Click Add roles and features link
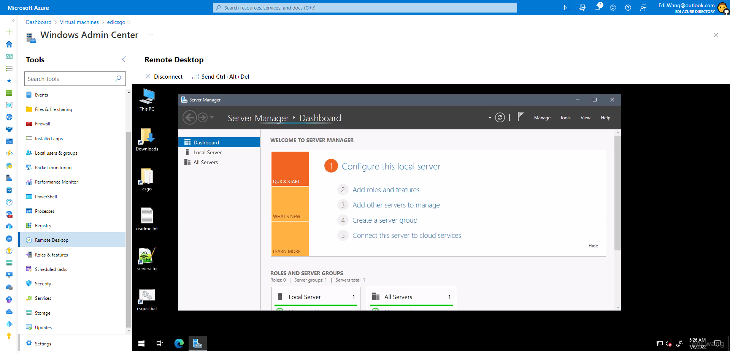Screen dimensions: 730x353 386,190
